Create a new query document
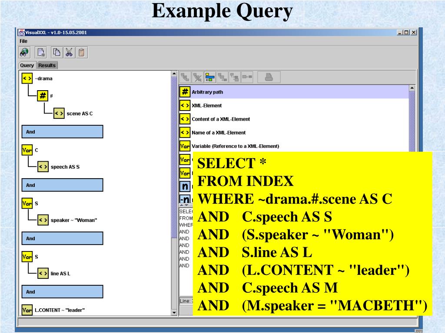445x333 pixels. click(41, 52)
